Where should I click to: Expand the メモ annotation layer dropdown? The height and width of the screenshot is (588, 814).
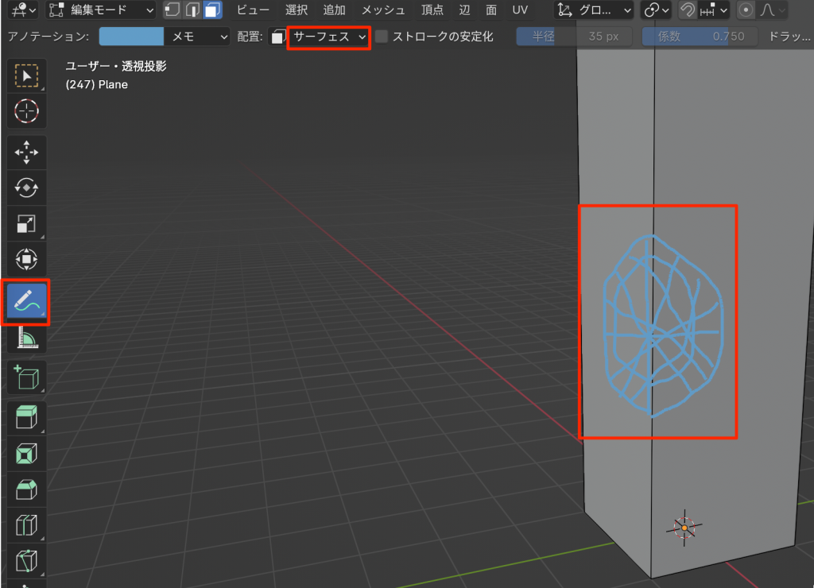pos(196,37)
